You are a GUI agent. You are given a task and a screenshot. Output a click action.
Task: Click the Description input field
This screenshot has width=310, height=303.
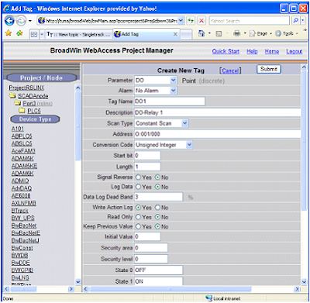(218, 112)
